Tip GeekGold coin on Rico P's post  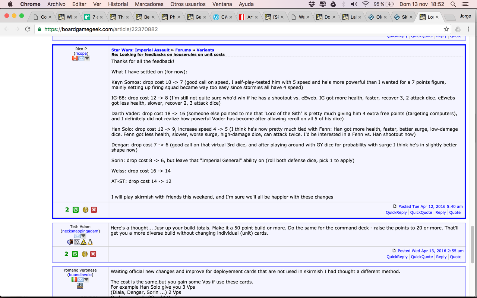coord(85,210)
